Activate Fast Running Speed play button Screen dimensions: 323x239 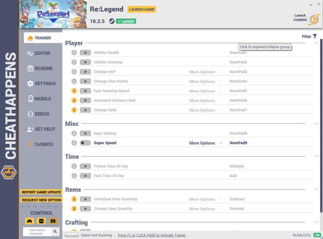click(x=85, y=91)
